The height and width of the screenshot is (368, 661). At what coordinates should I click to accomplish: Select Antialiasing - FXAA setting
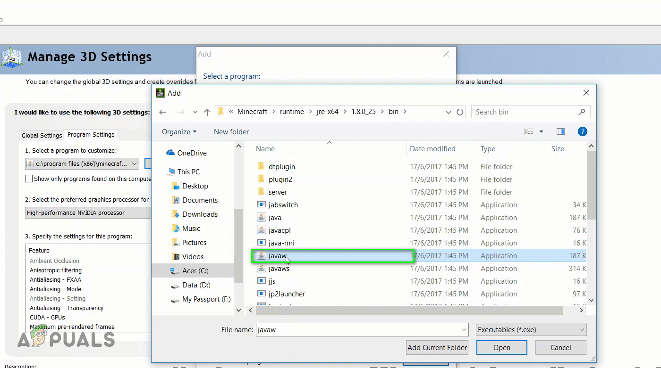(x=56, y=279)
